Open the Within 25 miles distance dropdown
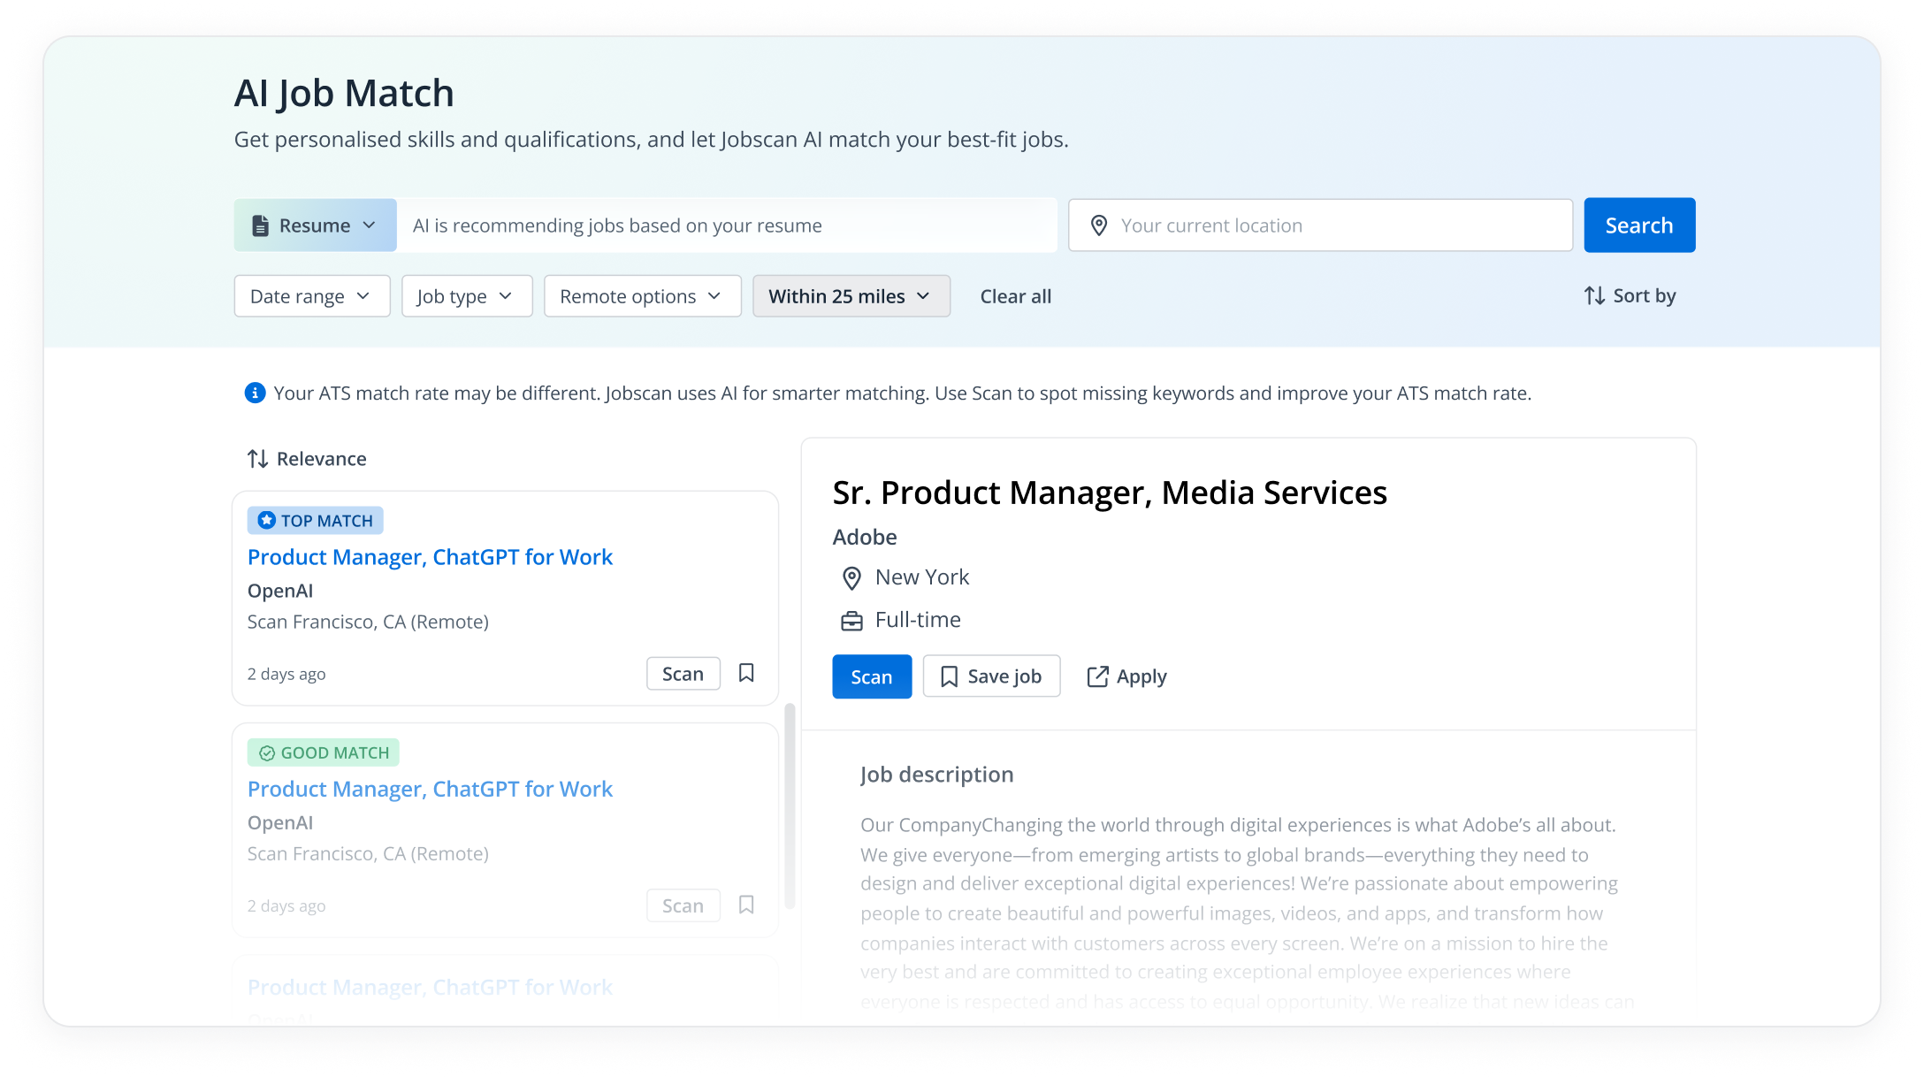Viewport: 1924px width, 1077px height. point(851,296)
